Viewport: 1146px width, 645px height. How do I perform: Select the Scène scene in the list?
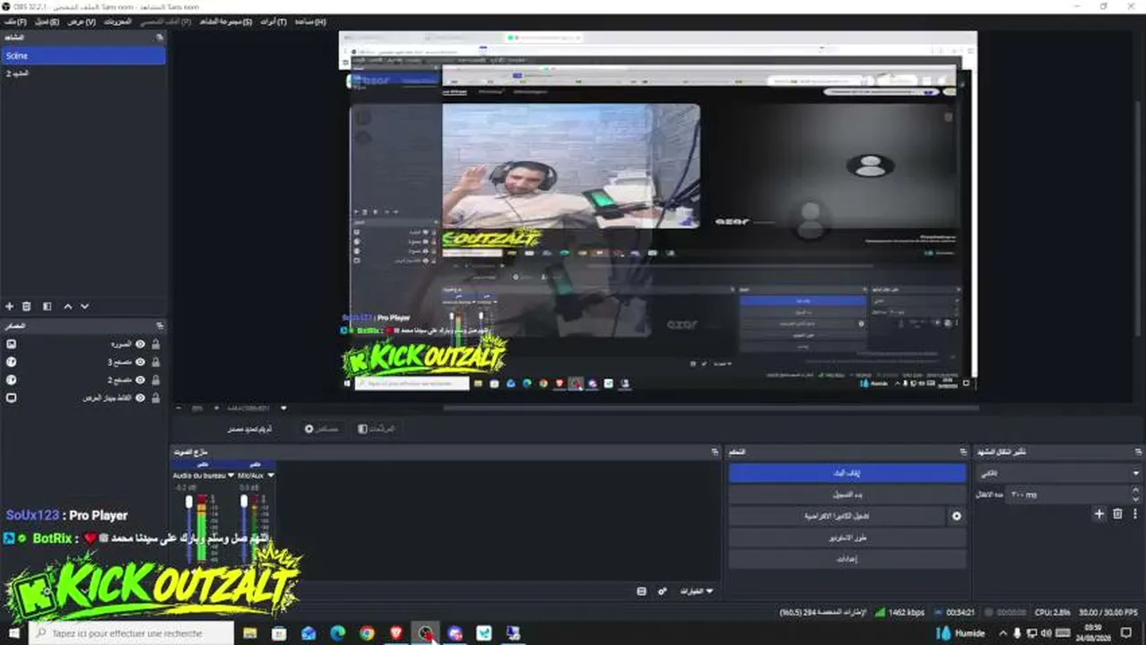click(x=83, y=56)
